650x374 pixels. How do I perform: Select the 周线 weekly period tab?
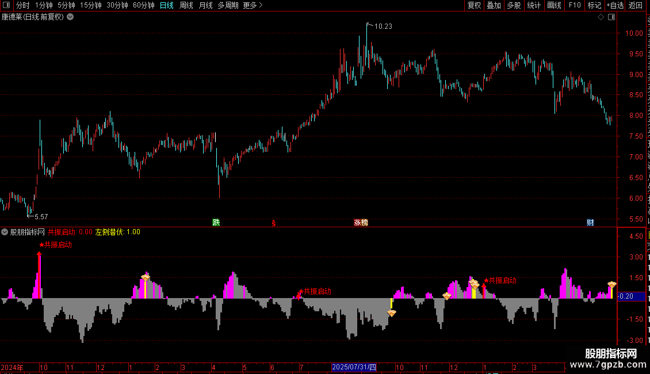(186, 5)
